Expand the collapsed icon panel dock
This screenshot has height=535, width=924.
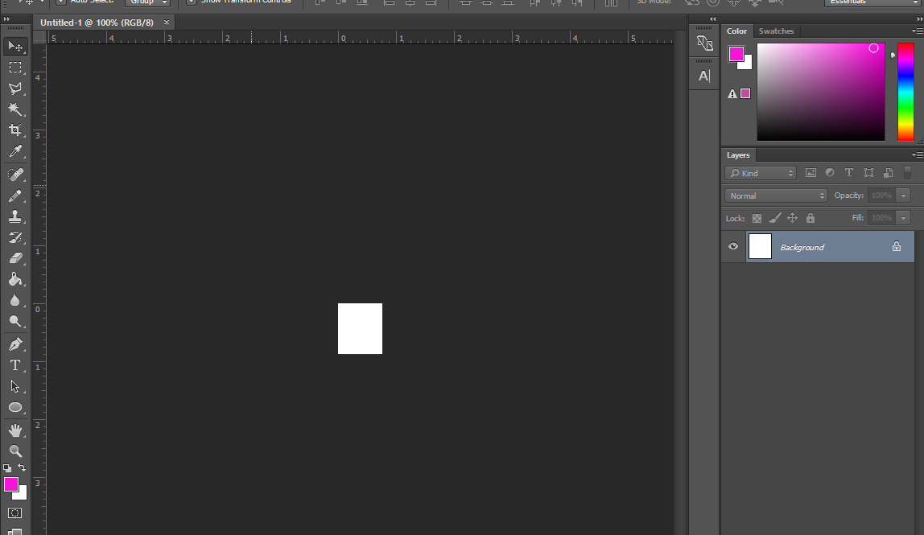click(713, 19)
